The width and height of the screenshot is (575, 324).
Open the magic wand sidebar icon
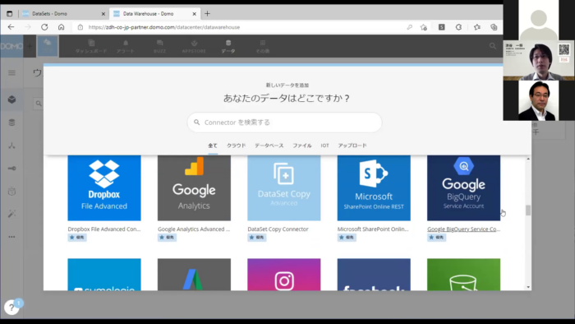click(x=11, y=214)
